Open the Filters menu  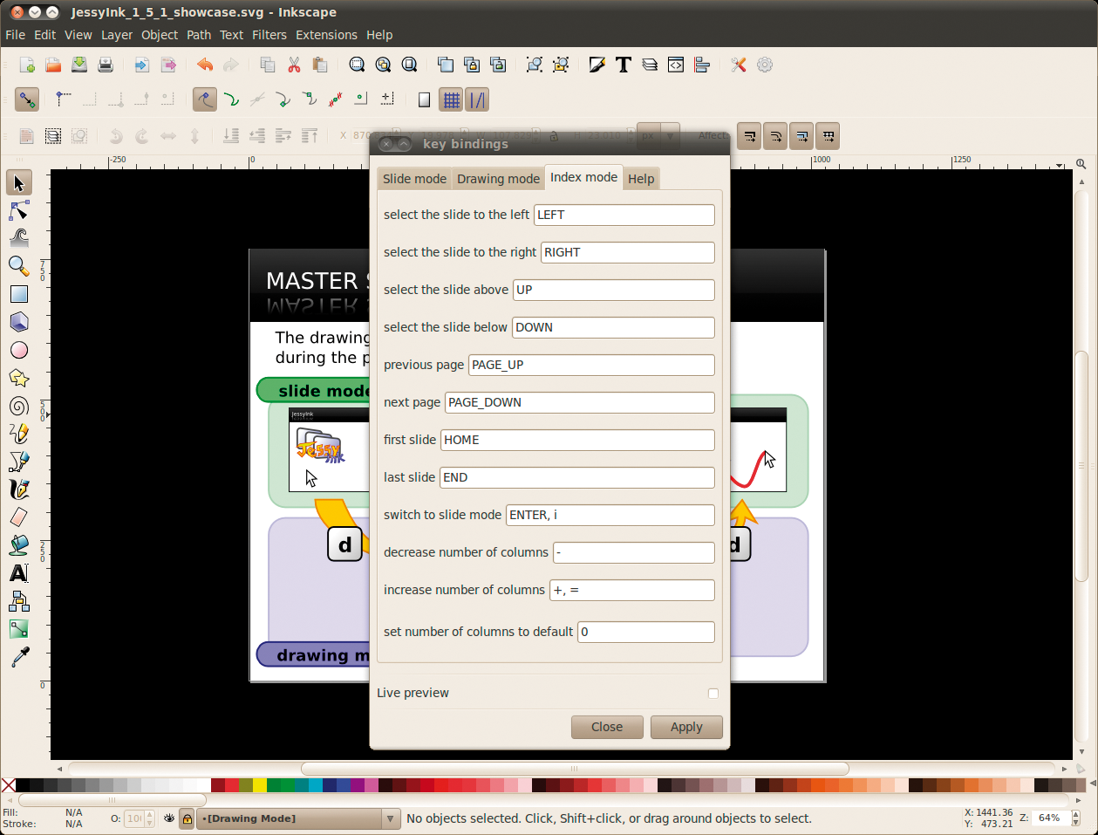[269, 35]
